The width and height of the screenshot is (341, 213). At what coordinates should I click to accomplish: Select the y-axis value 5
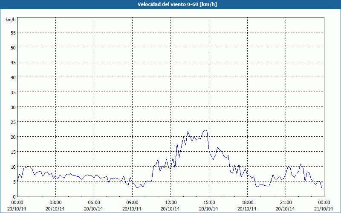point(14,182)
